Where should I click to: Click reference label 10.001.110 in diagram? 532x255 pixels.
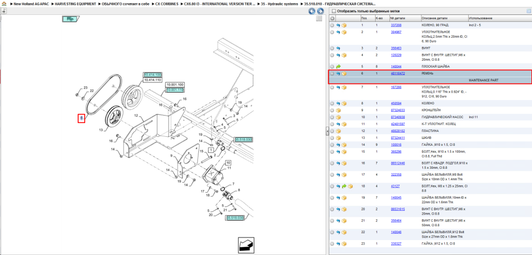174,90
